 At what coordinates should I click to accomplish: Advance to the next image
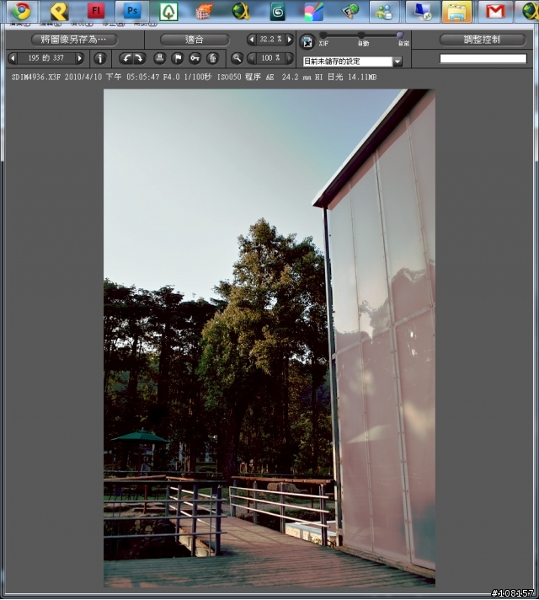pos(79,58)
